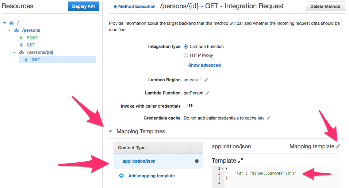Select POST method under /persons
The height and width of the screenshot is (188, 349).
coord(32,38)
